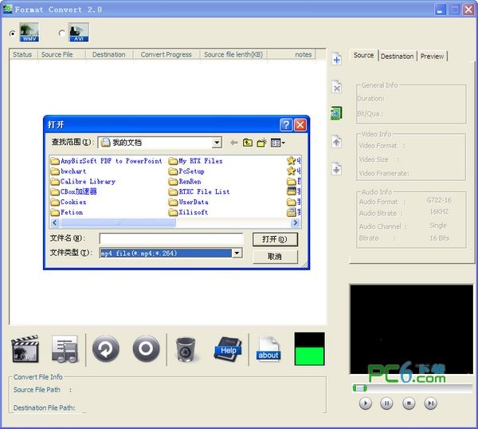This screenshot has height=429, width=478.
Task: Click the trash can delete icon
Action: pyautogui.click(x=186, y=349)
